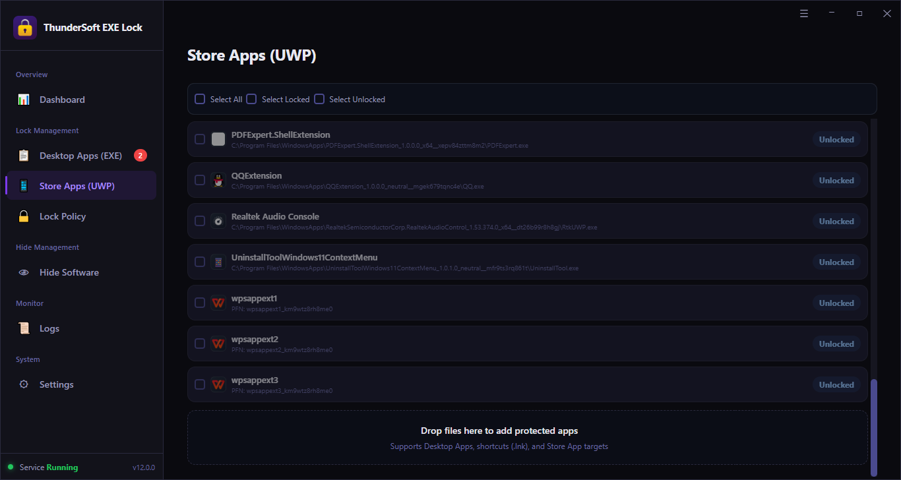Viewport: 901px width, 480px height.
Task: Enable the Select Unlocked checkbox
Action: click(319, 99)
